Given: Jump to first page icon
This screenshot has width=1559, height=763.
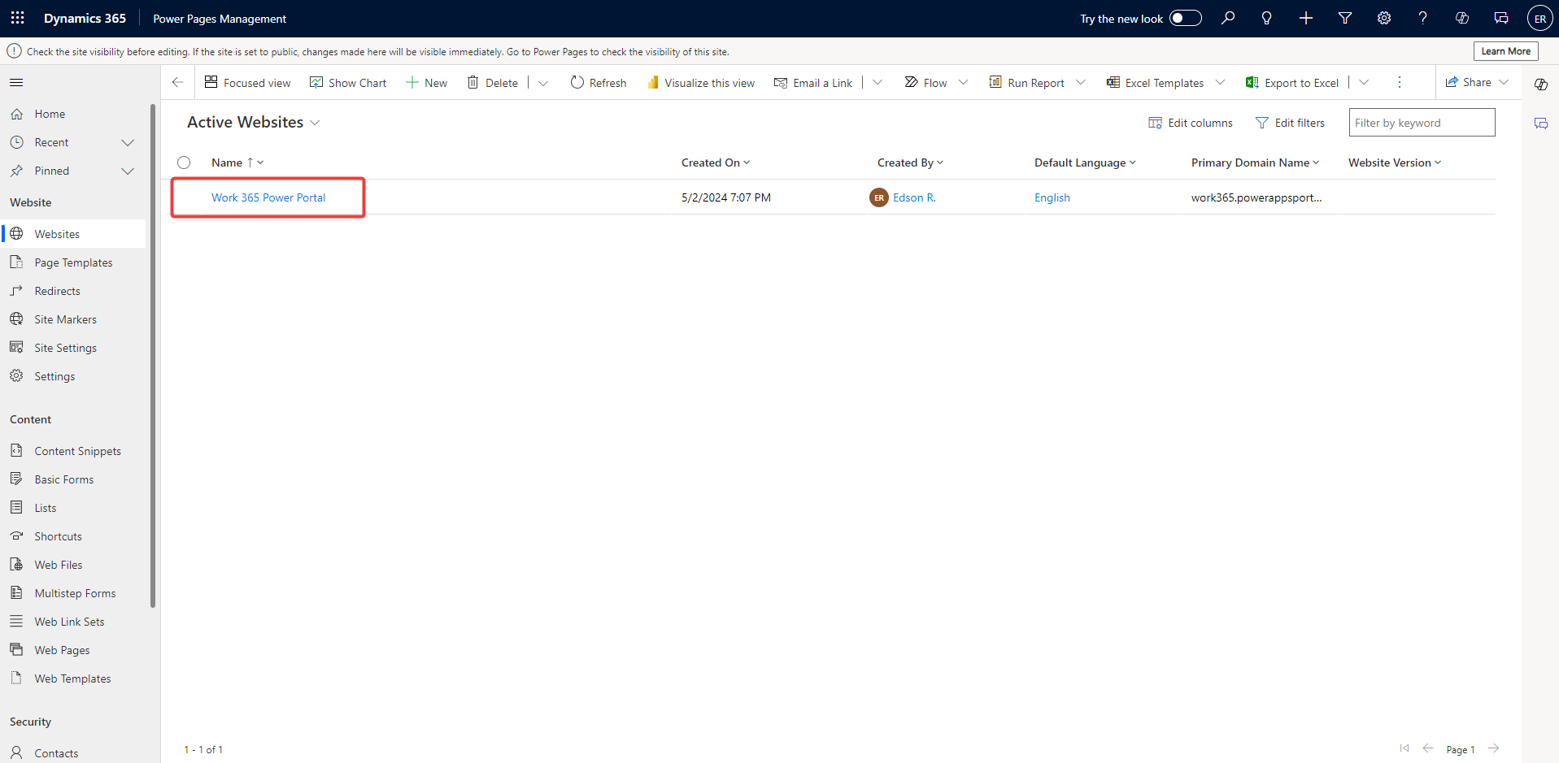Looking at the screenshot, I should pos(1404,748).
